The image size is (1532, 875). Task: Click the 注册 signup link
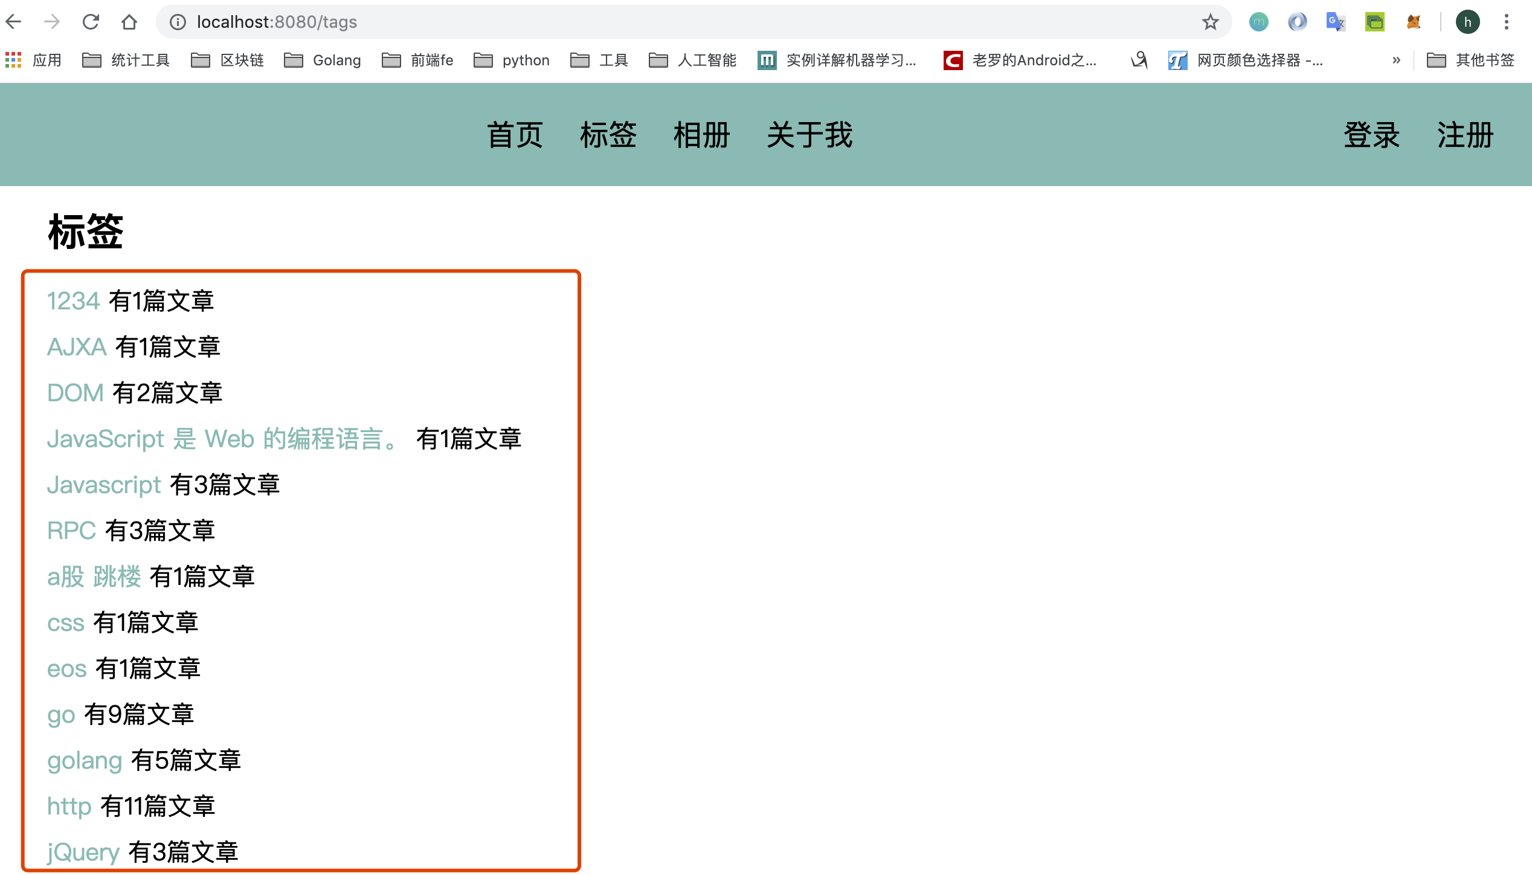[x=1464, y=135]
